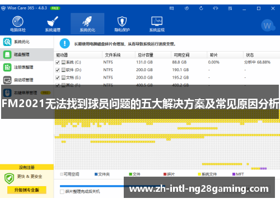Open the 电脑体检 PC checkup tab
Viewport: 280px width, 203px height.
18,24
